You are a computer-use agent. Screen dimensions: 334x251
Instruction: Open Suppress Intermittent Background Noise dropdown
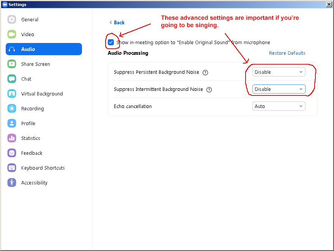[279, 89]
